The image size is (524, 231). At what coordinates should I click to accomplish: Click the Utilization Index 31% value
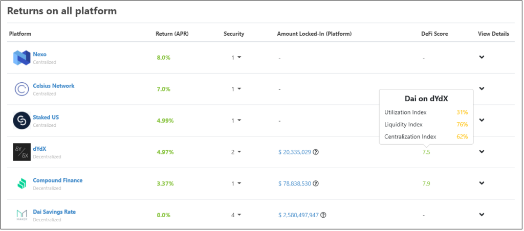[462, 112]
